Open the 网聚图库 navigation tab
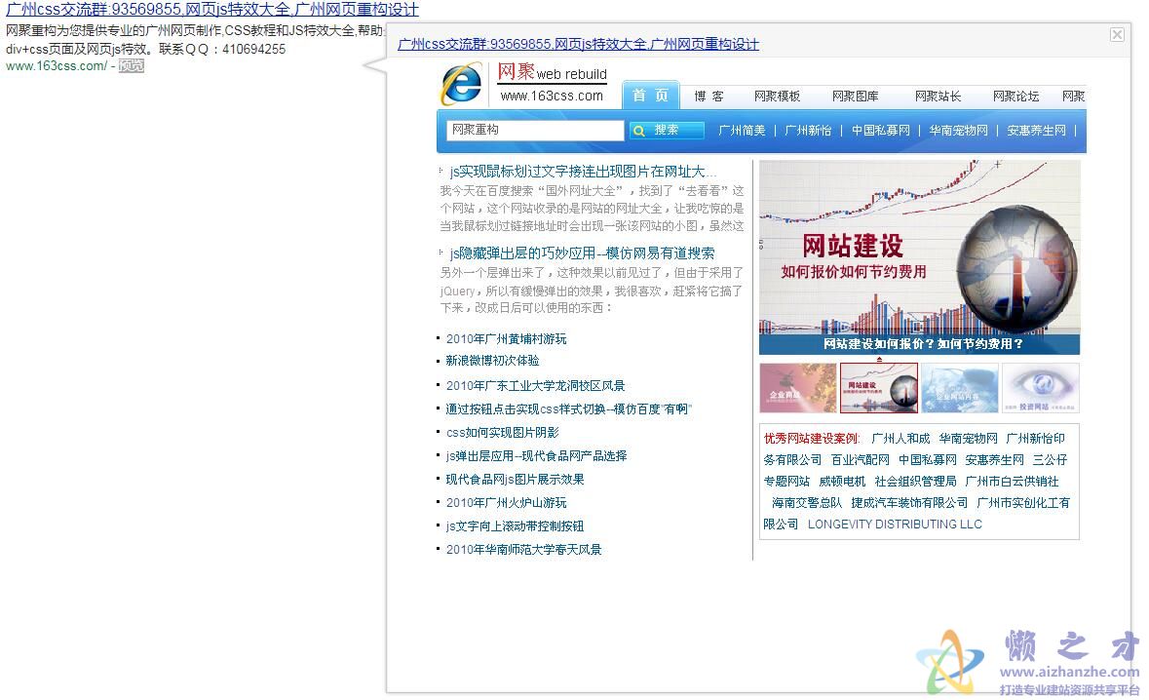The height and width of the screenshot is (700, 1149). (x=855, y=96)
